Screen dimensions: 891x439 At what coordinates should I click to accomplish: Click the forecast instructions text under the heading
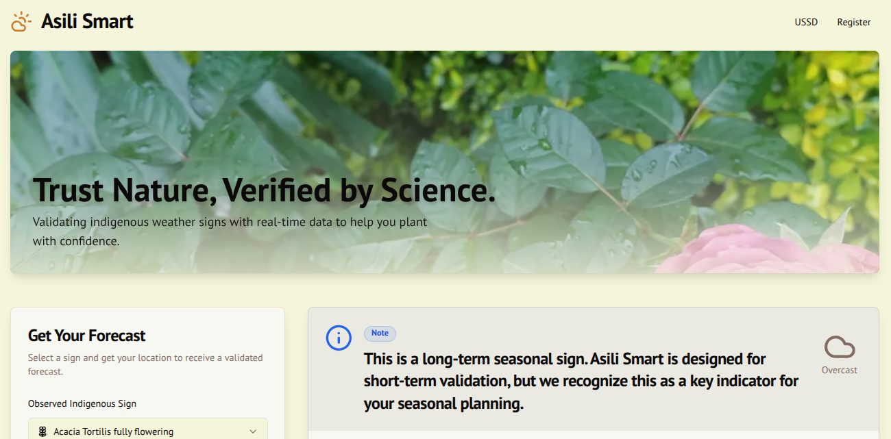145,364
